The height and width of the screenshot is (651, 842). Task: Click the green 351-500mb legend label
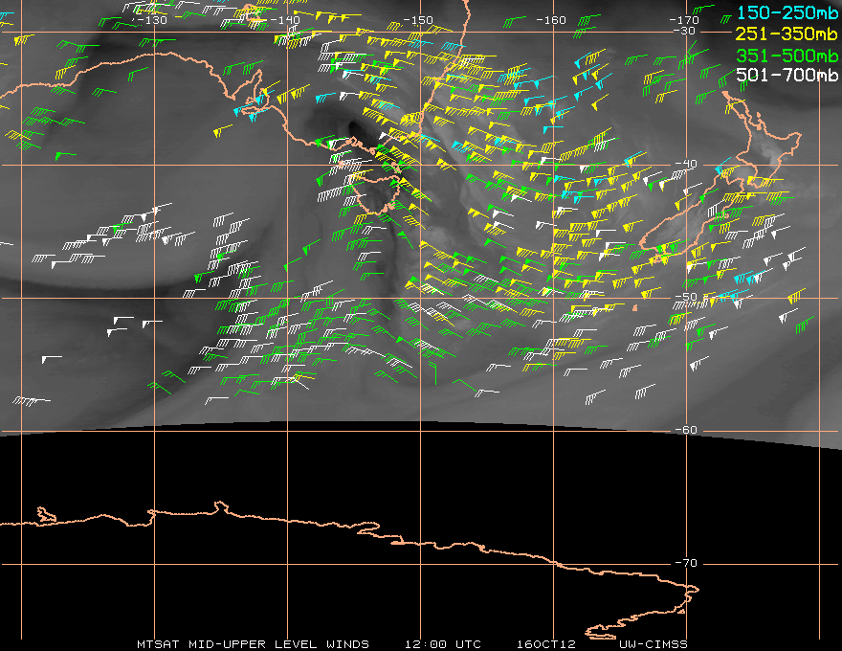pyautogui.click(x=787, y=56)
